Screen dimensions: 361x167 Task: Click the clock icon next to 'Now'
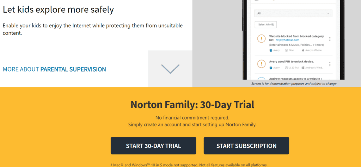[x=286, y=50]
